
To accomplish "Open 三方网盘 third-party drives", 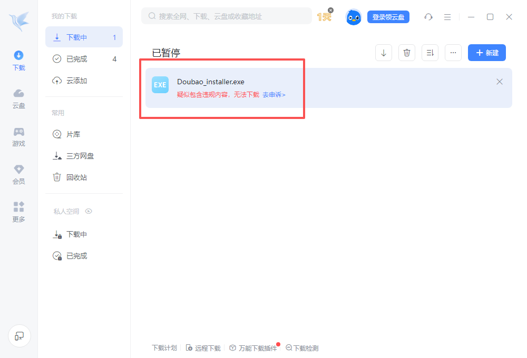I will [x=84, y=156].
